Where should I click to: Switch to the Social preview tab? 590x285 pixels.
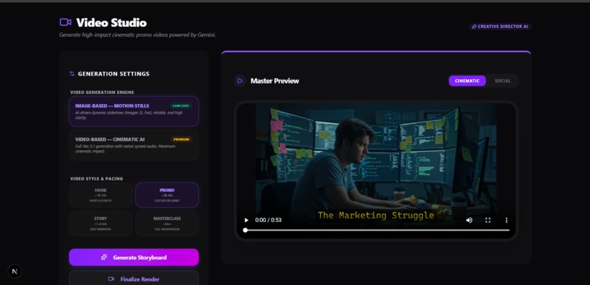(x=503, y=81)
